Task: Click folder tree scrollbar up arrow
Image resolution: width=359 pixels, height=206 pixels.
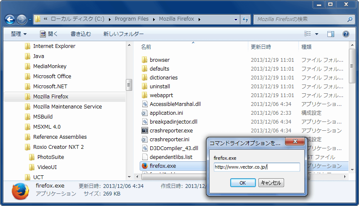Action: coord(129,45)
